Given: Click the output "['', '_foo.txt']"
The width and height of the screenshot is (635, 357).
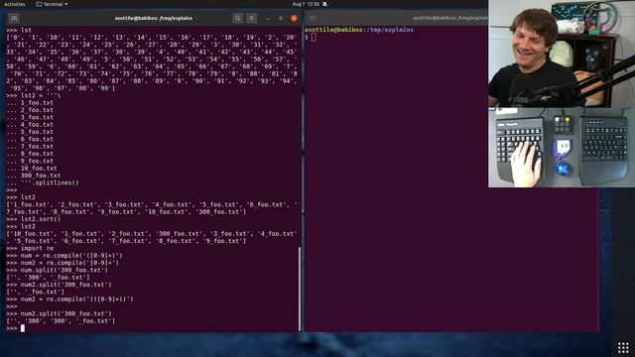Looking at the screenshot, I should [x=36, y=292].
